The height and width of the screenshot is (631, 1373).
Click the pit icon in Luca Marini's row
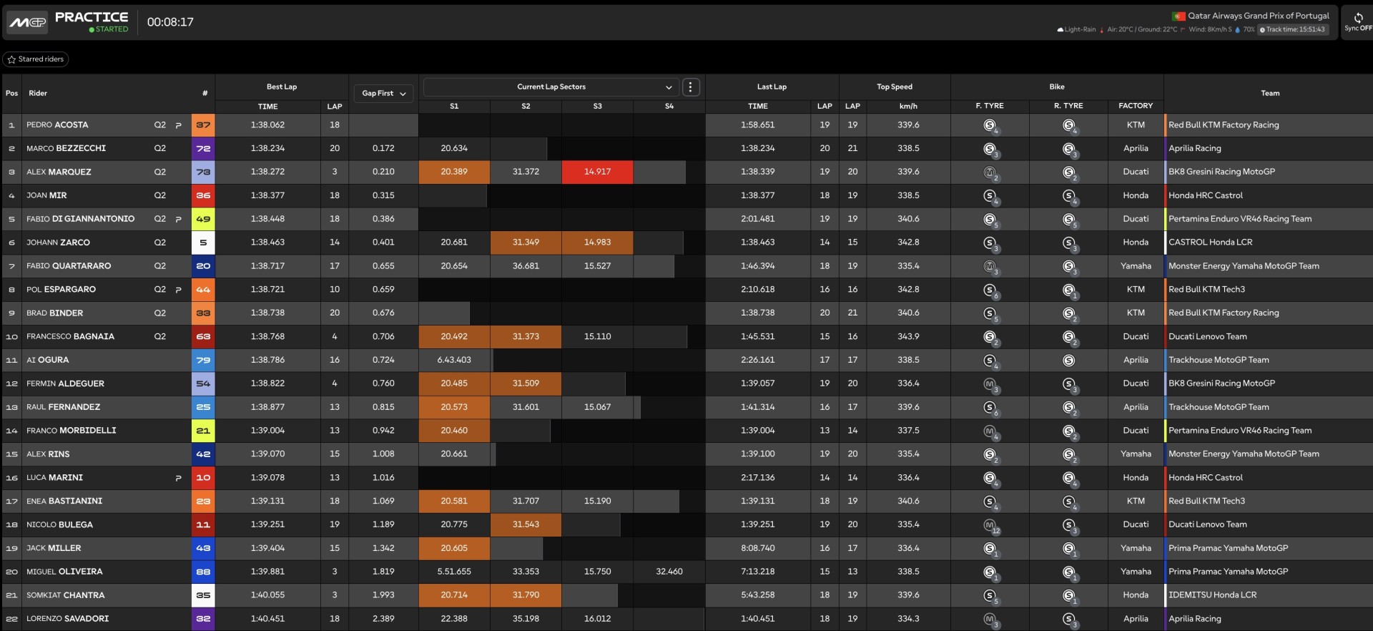[x=178, y=478]
